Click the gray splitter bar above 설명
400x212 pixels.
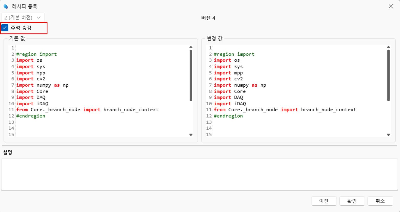point(199,146)
